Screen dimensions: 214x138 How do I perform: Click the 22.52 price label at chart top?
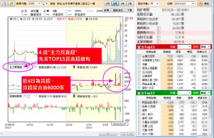tap(129, 18)
